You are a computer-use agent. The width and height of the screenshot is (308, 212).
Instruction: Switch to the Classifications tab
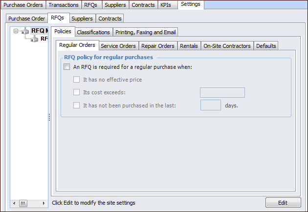click(93, 32)
